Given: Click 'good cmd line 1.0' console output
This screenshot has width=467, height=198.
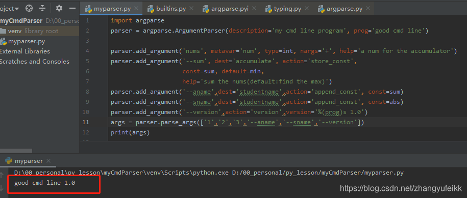Looking at the screenshot, I should pos(45,183).
